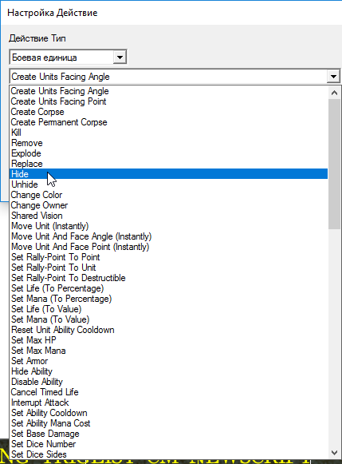Choose Change Owner action
Image resolution: width=342 pixels, height=464 pixels.
point(169,205)
